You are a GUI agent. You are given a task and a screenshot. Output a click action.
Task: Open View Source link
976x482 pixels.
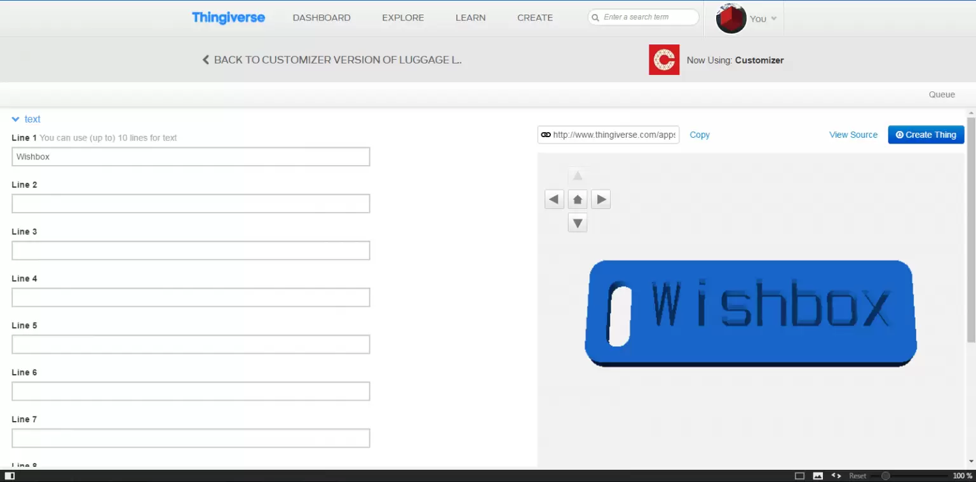(x=853, y=135)
